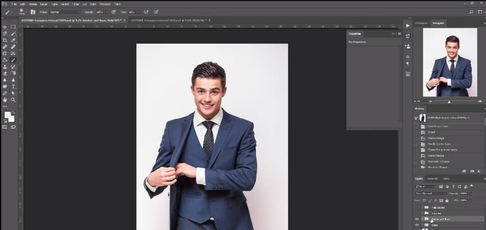
Task: Open the brush Opacity slider arrow
Action: tap(106, 12)
